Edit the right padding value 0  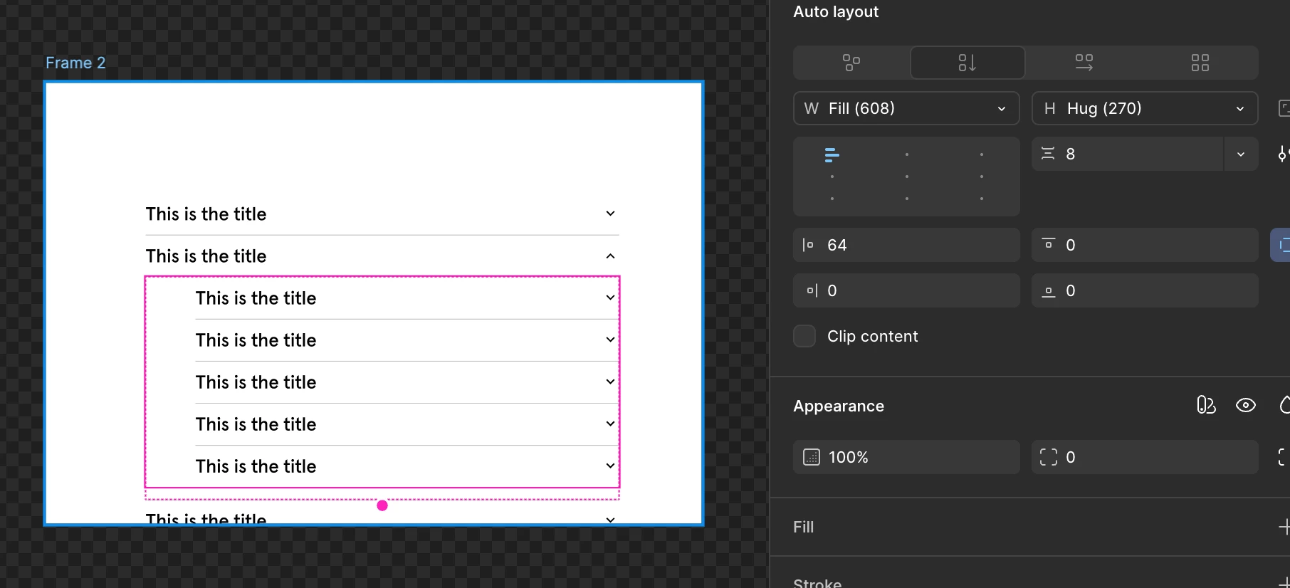pyautogui.click(x=906, y=290)
